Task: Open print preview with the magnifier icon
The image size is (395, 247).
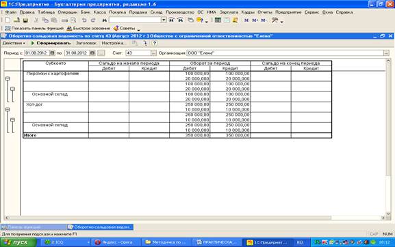Action: pyautogui.click(x=73, y=20)
